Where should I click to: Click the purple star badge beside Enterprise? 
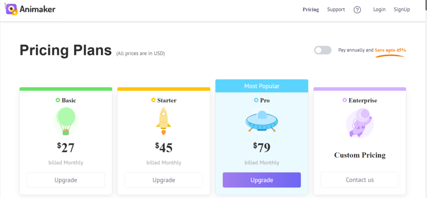pos(345,100)
